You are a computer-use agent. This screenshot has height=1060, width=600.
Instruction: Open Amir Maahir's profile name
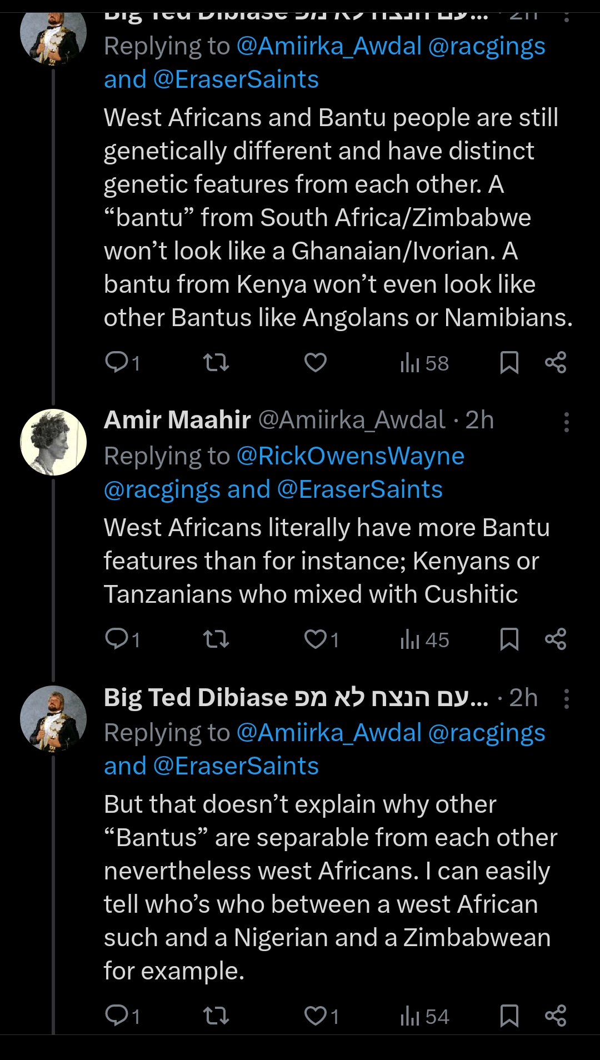[x=177, y=419]
